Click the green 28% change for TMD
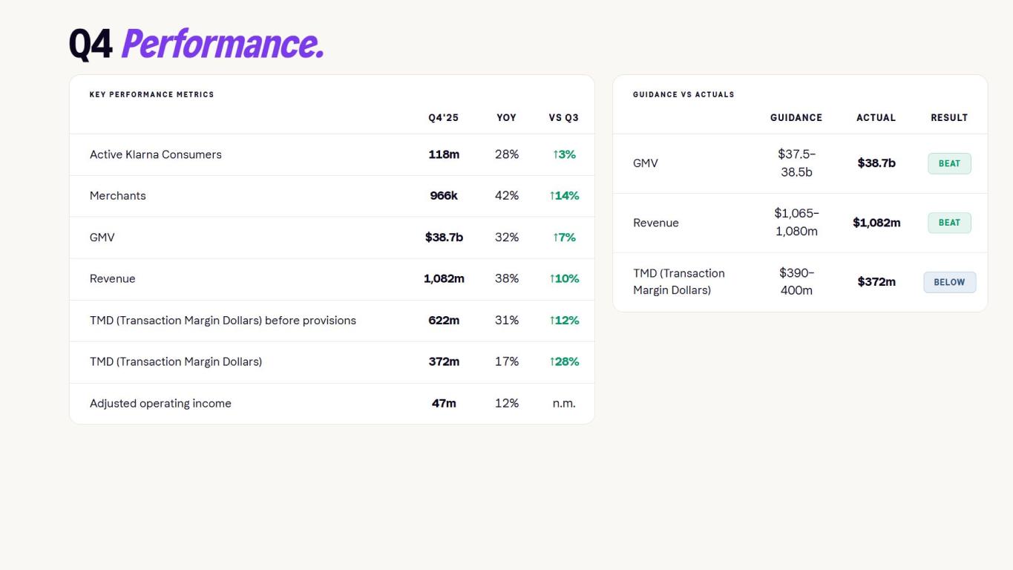The width and height of the screenshot is (1013, 570). pyautogui.click(x=564, y=362)
